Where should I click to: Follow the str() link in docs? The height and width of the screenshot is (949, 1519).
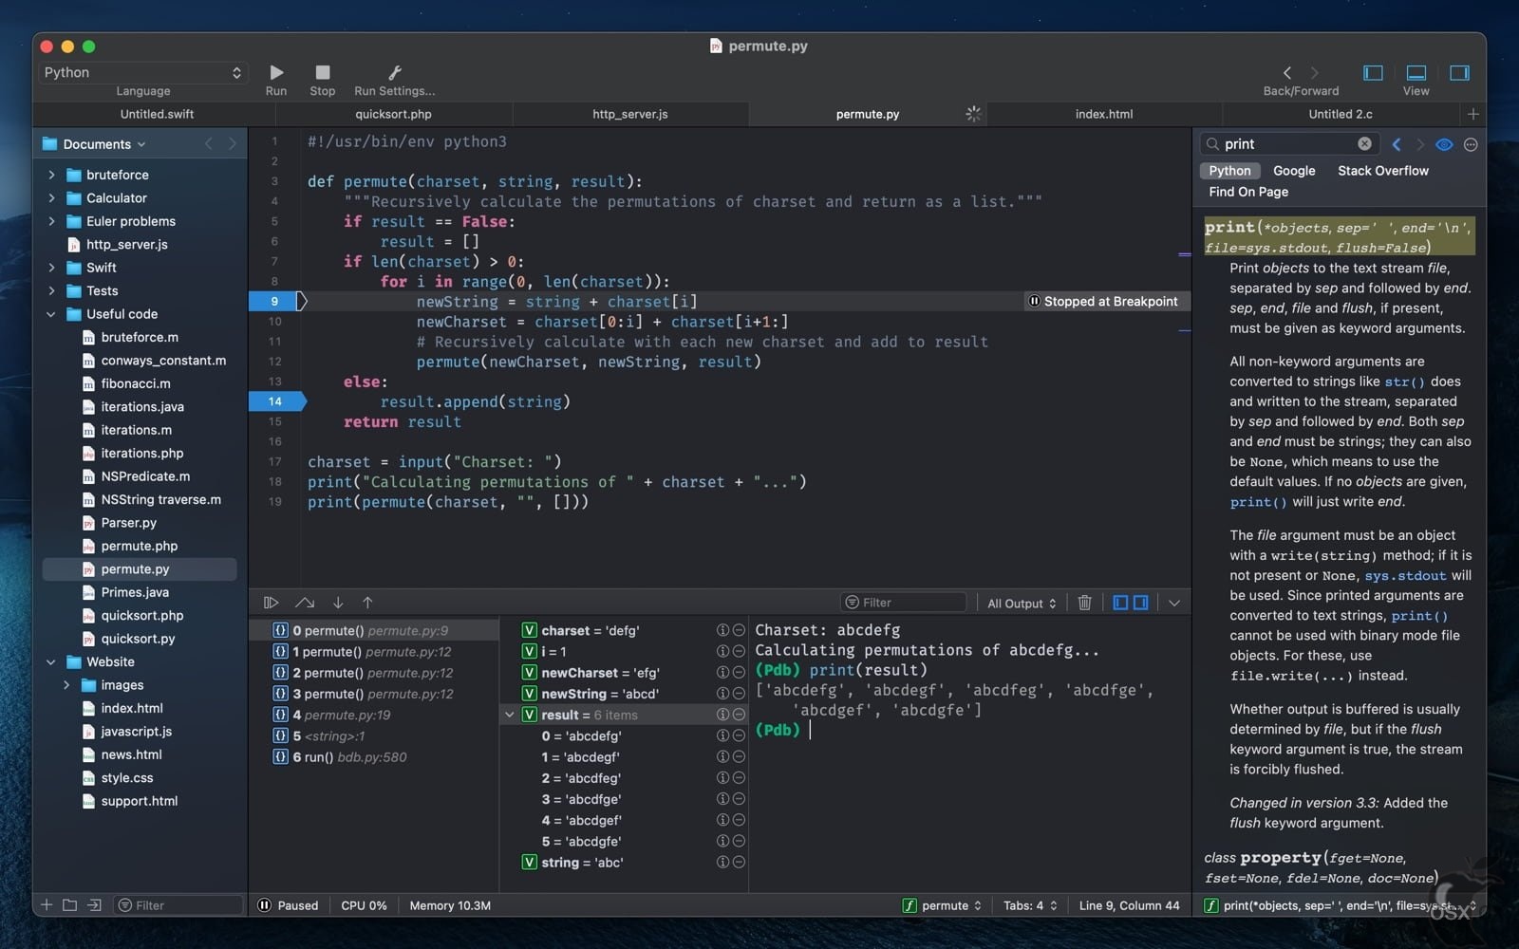1404,381
